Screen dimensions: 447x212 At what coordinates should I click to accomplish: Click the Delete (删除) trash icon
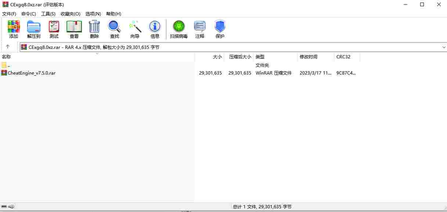tap(94, 29)
